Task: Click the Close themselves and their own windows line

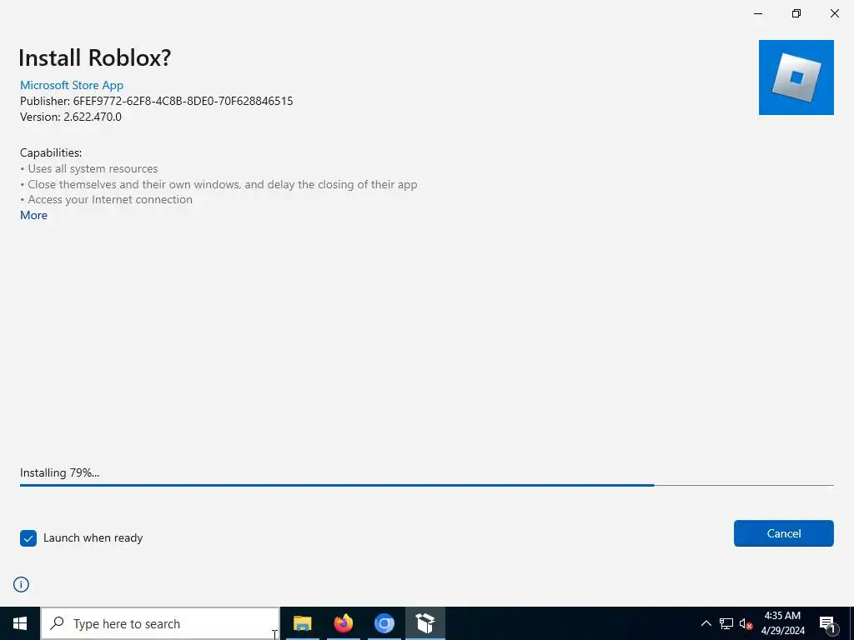Action: pos(219,184)
